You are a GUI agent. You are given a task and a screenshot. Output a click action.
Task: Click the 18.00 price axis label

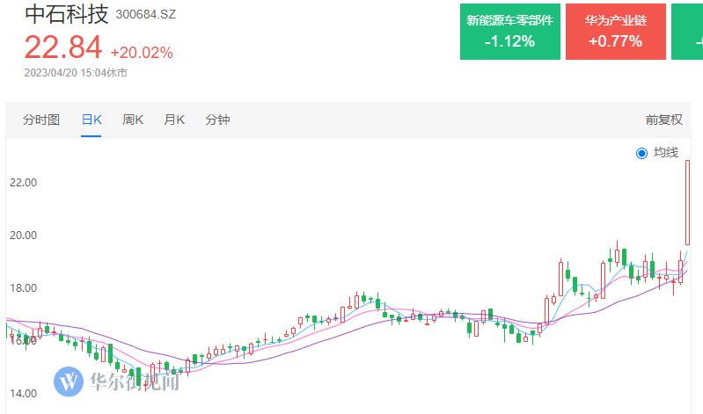pos(23,288)
